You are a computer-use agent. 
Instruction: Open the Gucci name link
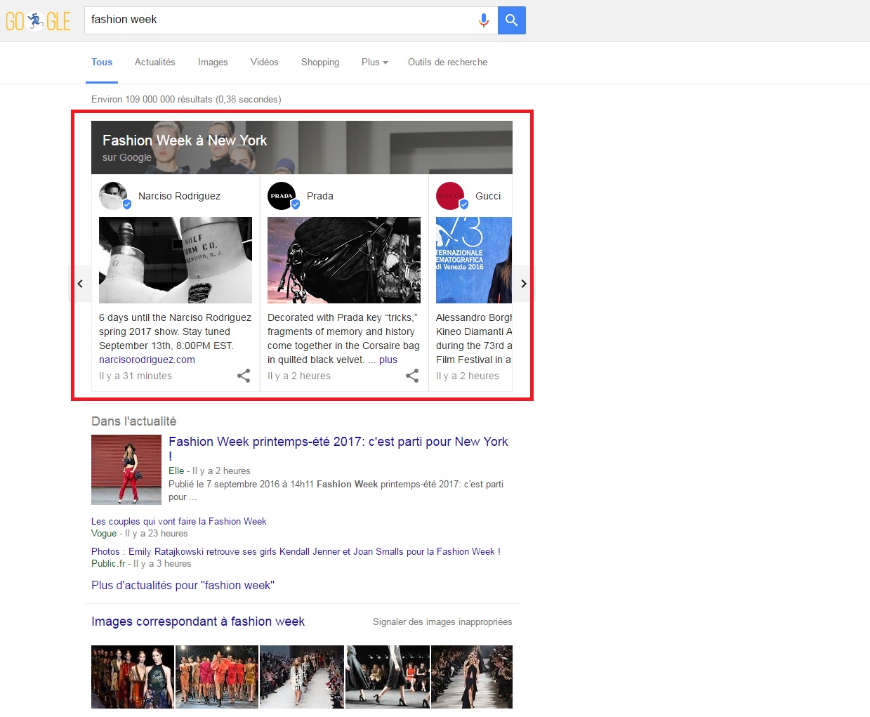488,196
